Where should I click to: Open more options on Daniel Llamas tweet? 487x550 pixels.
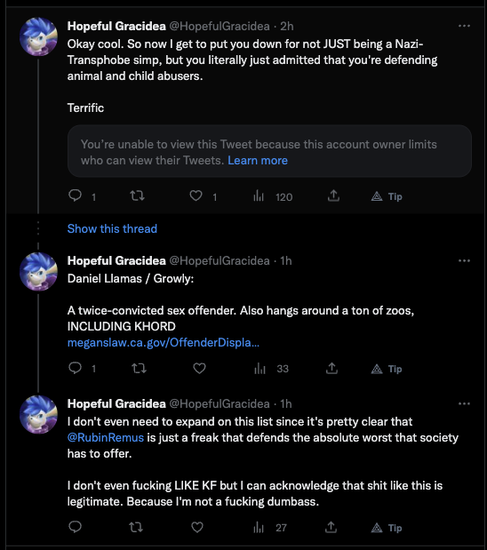(464, 260)
